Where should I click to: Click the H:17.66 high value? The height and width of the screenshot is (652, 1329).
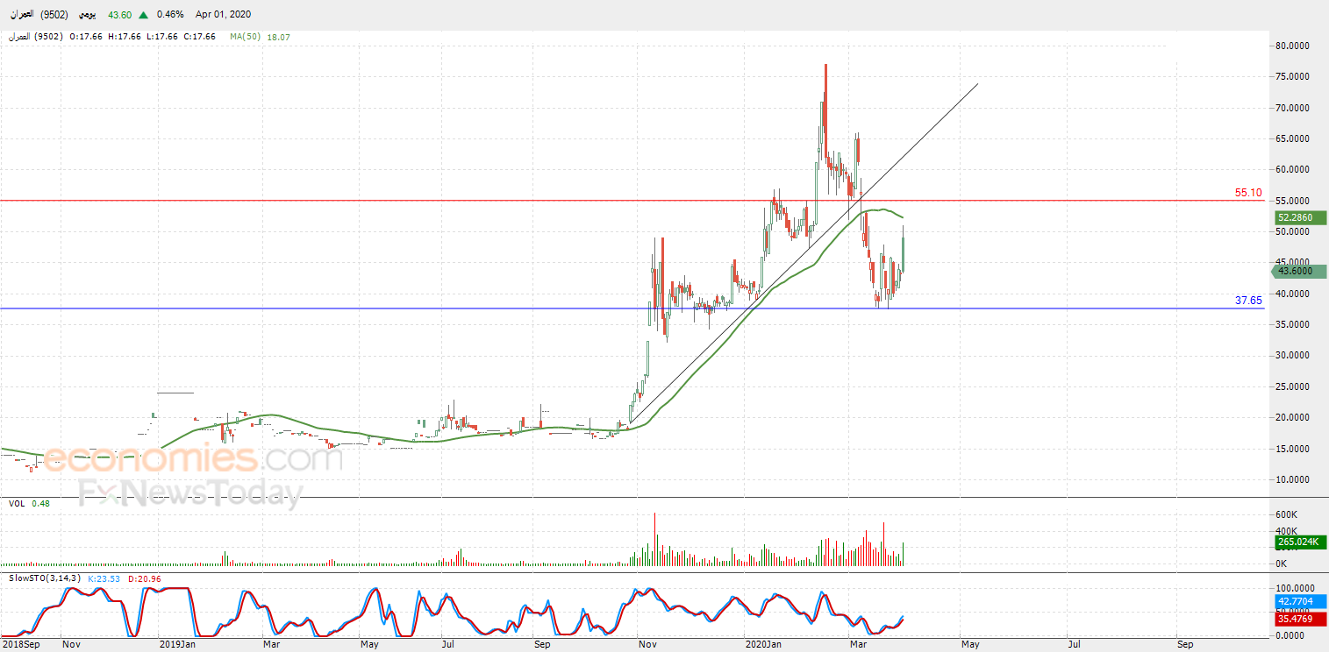point(125,37)
